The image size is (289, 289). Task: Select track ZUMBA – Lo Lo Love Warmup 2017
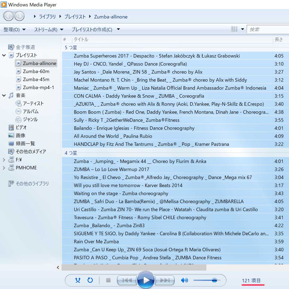(x=176, y=169)
